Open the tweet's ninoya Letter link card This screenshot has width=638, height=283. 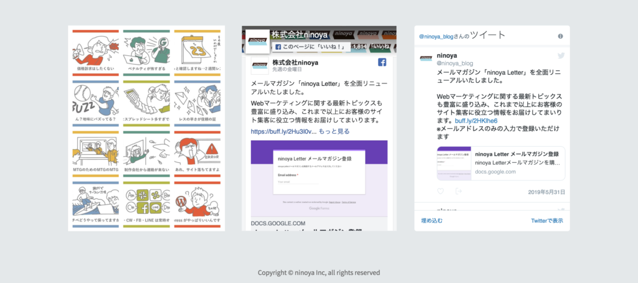[501, 163]
